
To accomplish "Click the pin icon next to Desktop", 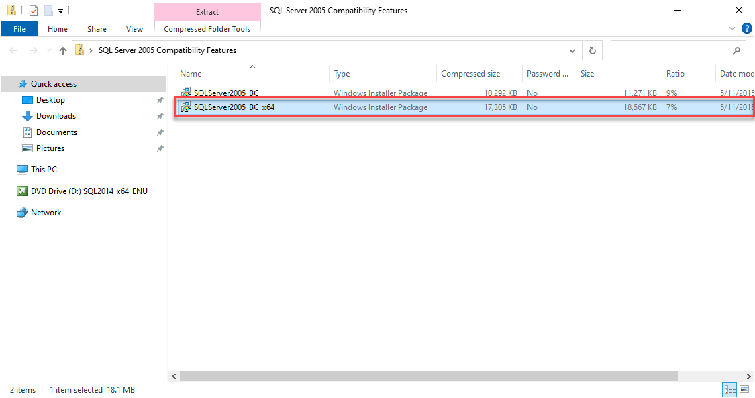I will [x=160, y=100].
